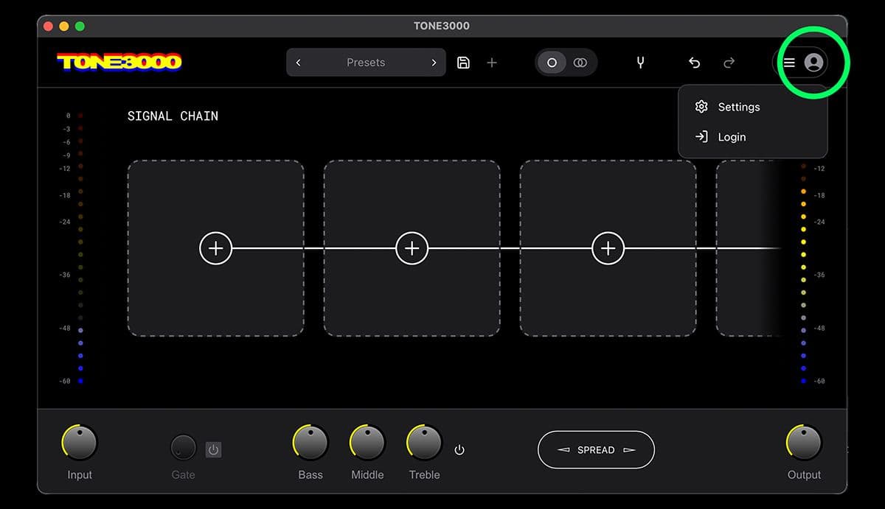
Task: Click the user profile avatar icon
Action: coord(813,63)
